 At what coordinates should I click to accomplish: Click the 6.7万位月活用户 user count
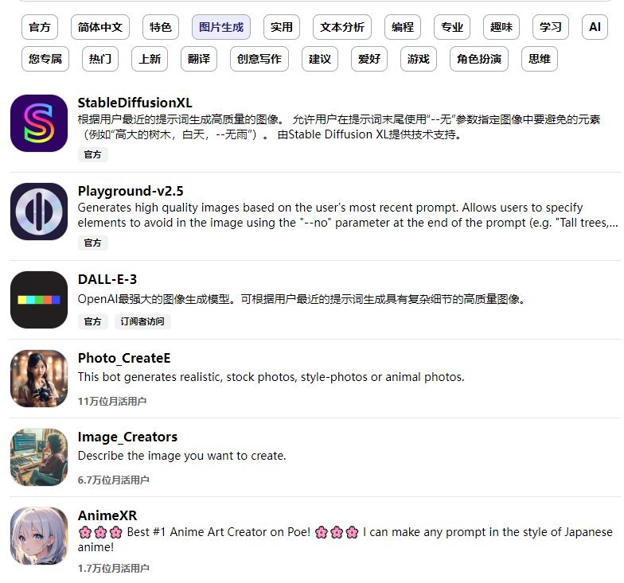(113, 480)
